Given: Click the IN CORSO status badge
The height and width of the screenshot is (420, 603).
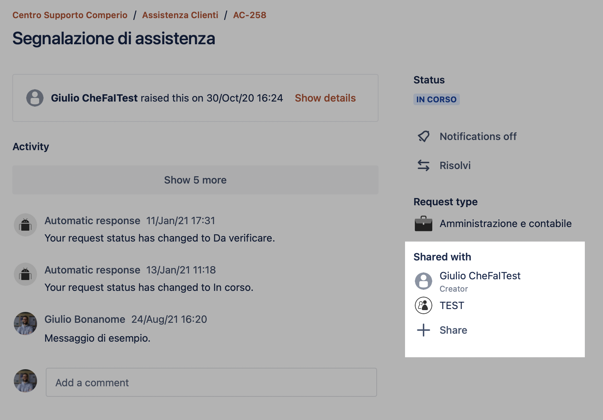Looking at the screenshot, I should pyautogui.click(x=436, y=99).
